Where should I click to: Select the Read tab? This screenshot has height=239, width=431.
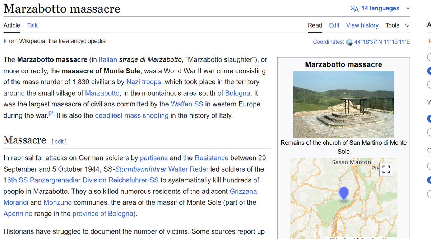pyautogui.click(x=315, y=25)
